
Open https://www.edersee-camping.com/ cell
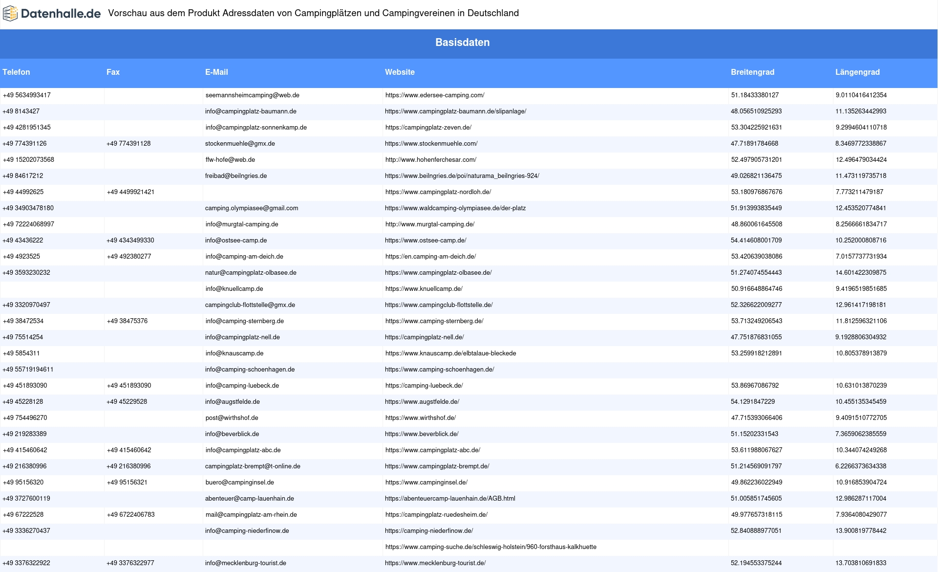point(435,95)
